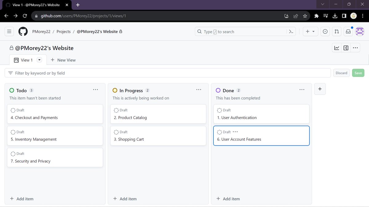Viewport: 369px width, 207px height.
Task: Click the filter icon in filter bar
Action: (x=11, y=73)
